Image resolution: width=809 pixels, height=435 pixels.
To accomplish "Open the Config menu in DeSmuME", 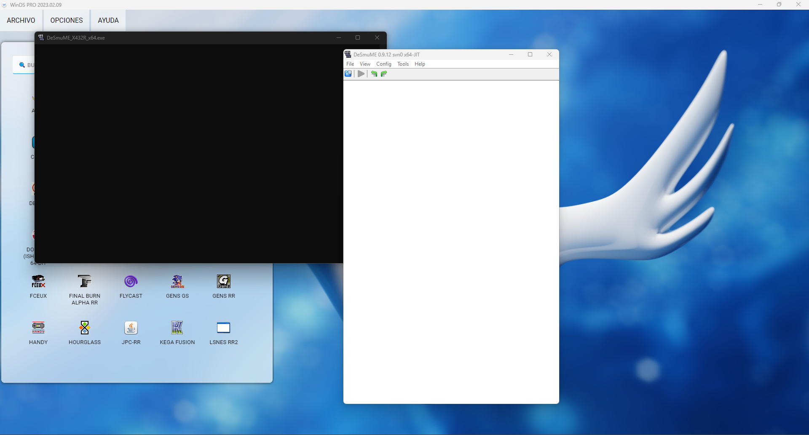I will click(384, 64).
